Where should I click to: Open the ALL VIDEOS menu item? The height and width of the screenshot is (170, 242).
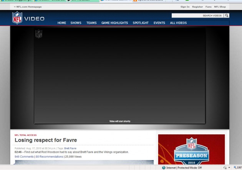pos(178,23)
